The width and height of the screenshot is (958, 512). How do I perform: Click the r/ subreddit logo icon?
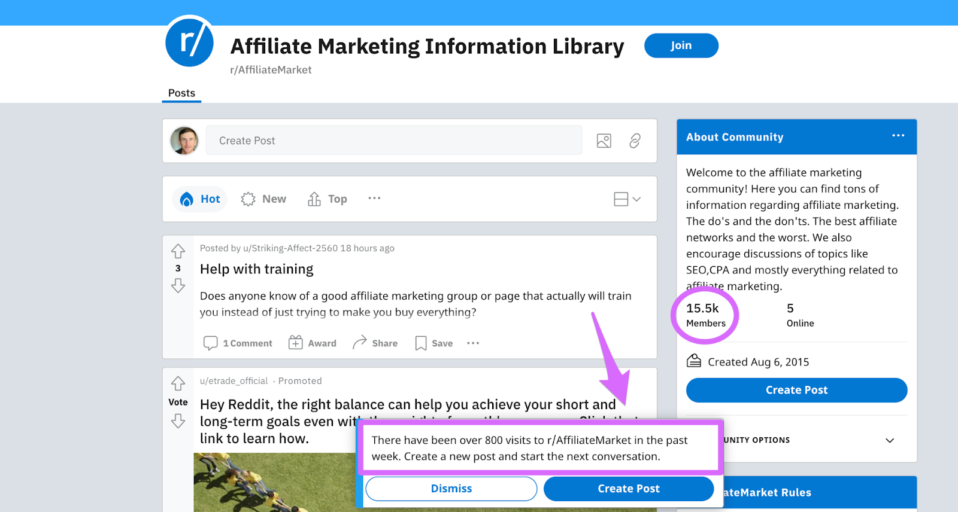189,41
